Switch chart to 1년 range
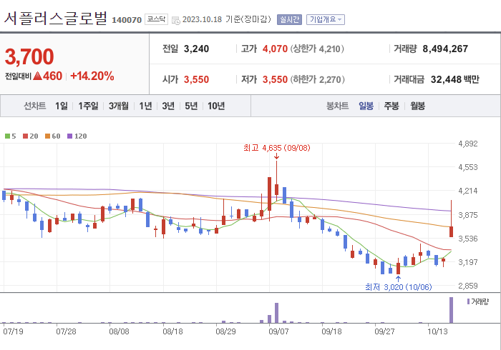The image size is (501, 350). 145,106
